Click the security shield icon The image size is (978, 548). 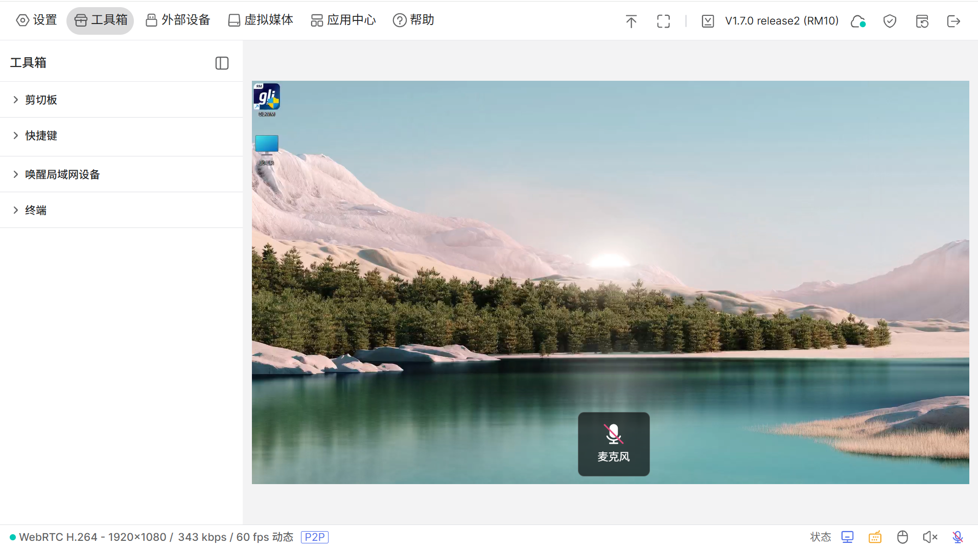(x=889, y=21)
